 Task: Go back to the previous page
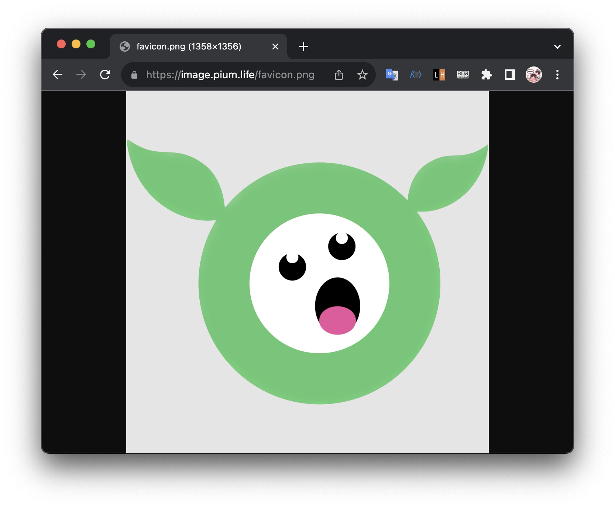(58, 75)
